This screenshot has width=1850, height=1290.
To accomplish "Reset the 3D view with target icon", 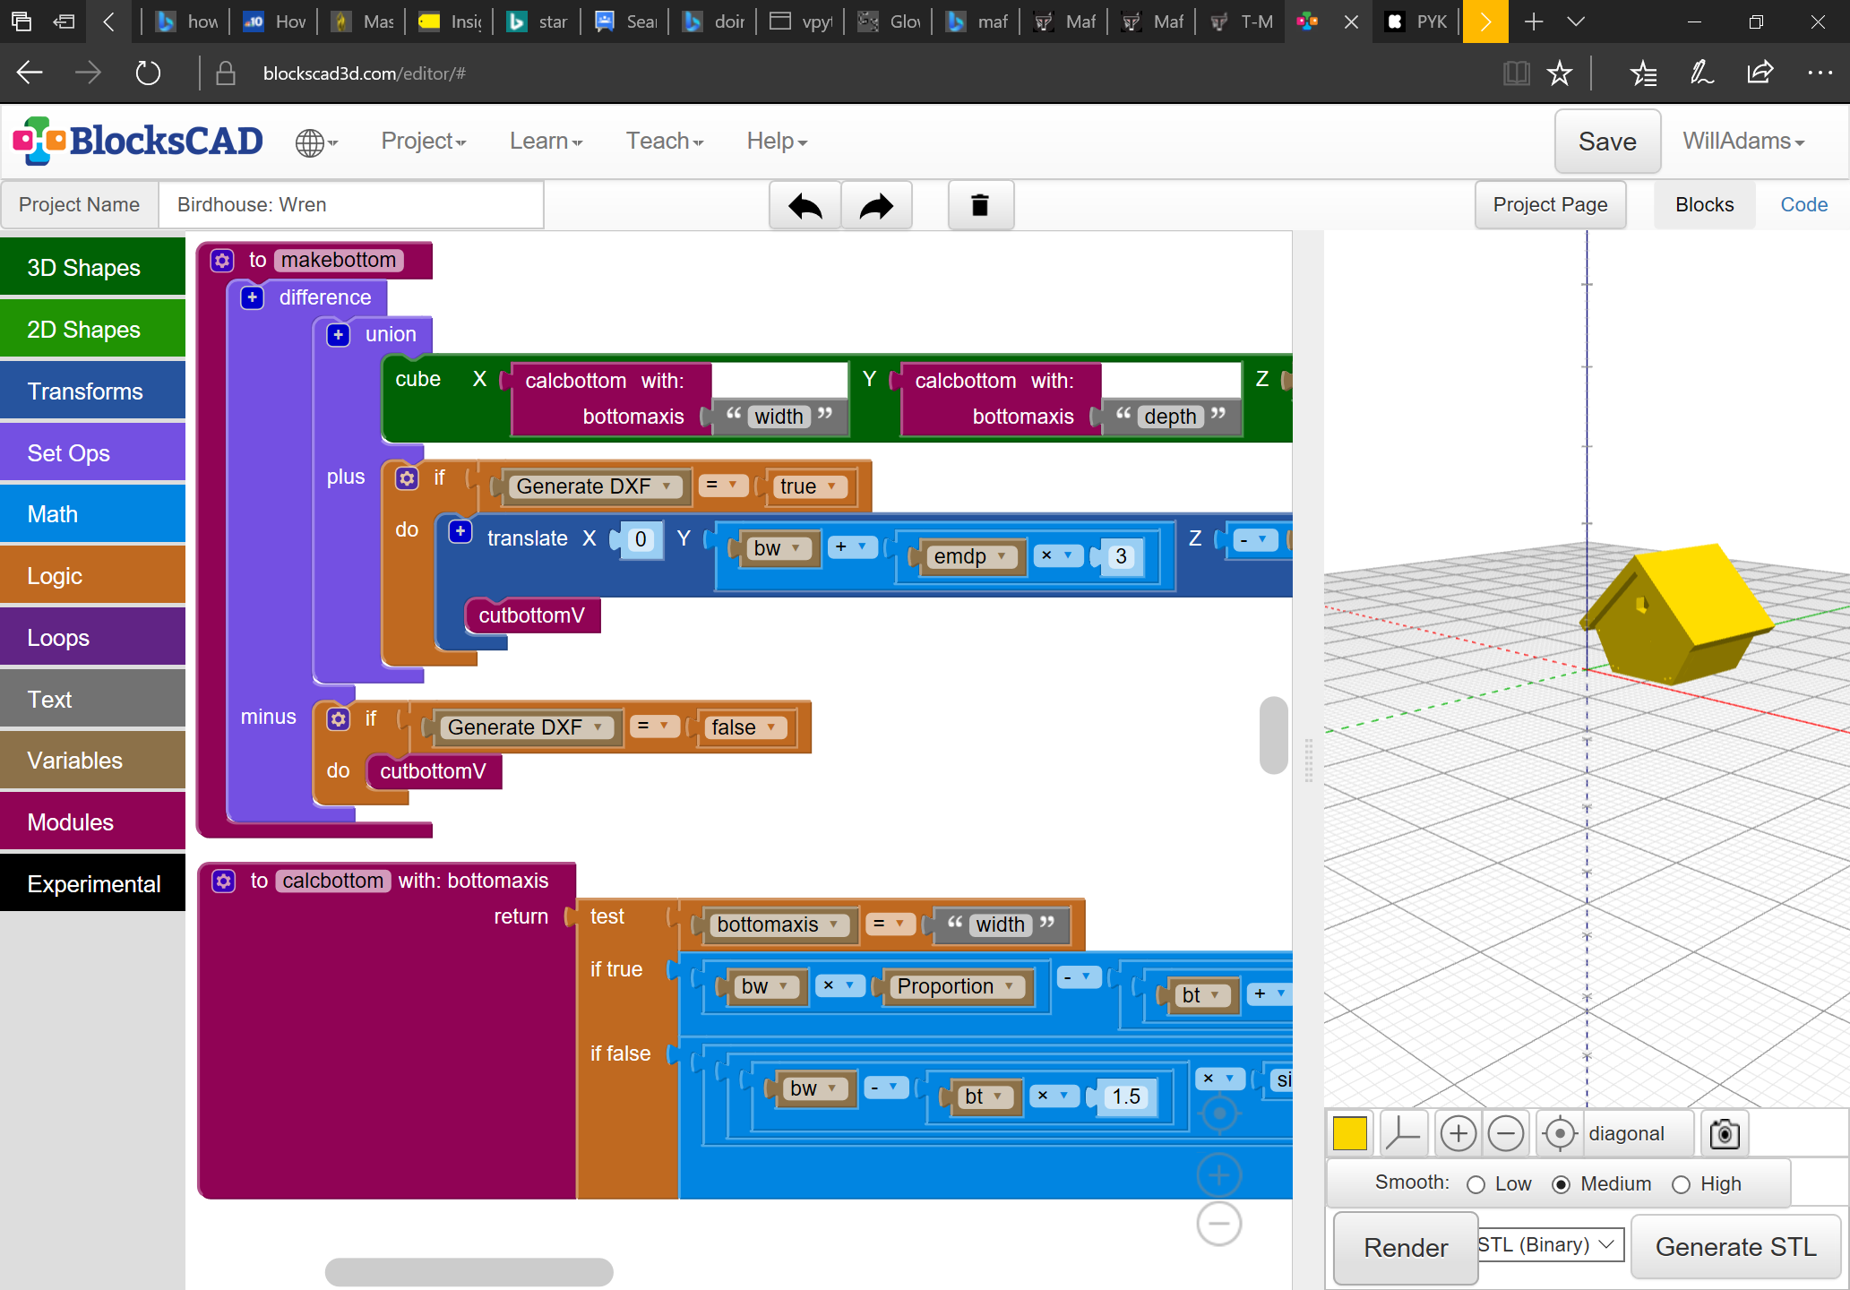I will click(x=1560, y=1134).
